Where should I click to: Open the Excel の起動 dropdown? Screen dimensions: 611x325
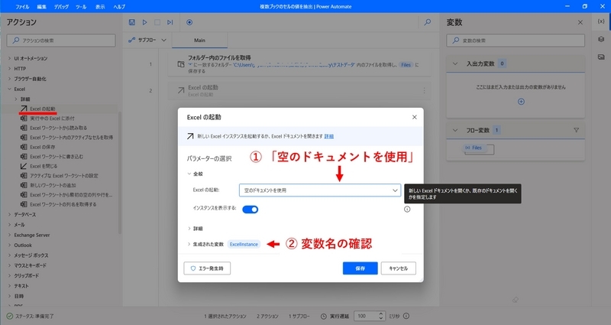(319, 190)
